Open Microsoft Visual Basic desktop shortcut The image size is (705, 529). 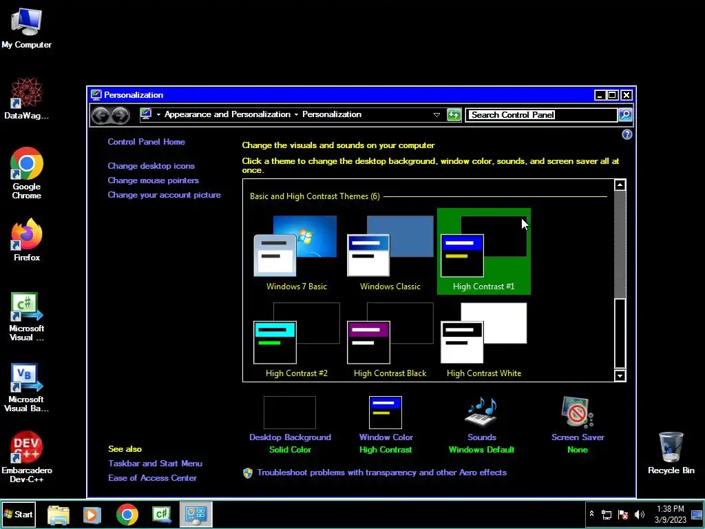pyautogui.click(x=26, y=388)
